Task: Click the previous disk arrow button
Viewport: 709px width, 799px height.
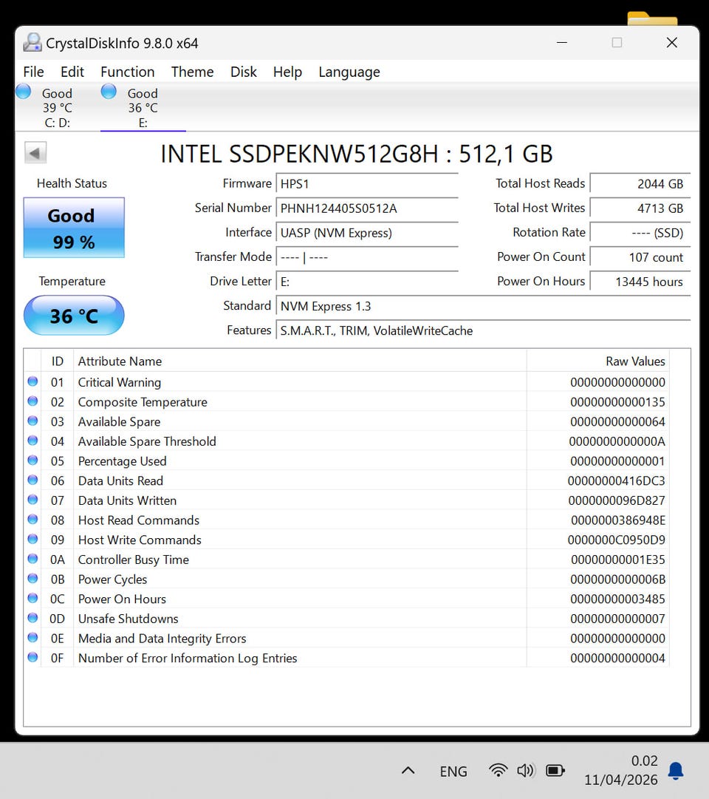Action: [35, 153]
